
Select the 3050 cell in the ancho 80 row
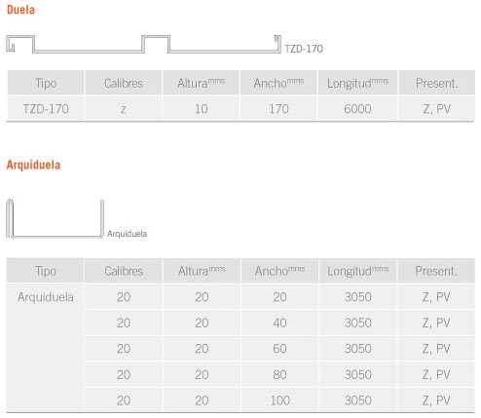click(358, 374)
